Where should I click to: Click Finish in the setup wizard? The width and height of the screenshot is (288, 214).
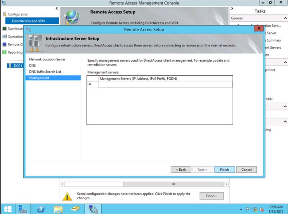224,170
